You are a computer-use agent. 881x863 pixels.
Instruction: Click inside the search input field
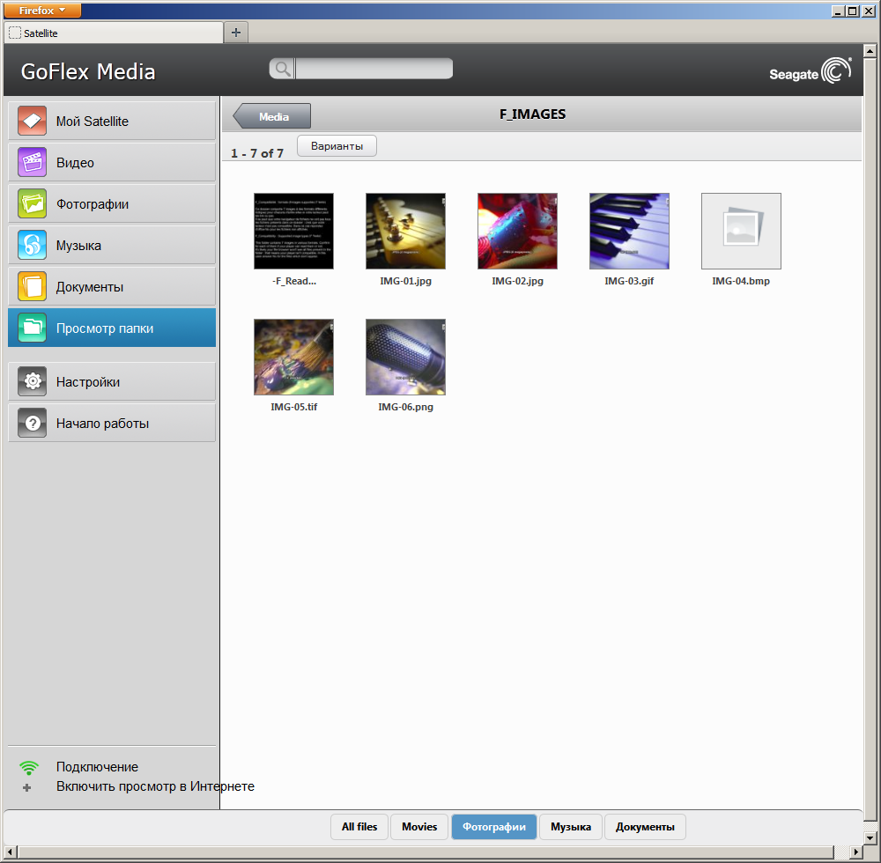point(374,69)
